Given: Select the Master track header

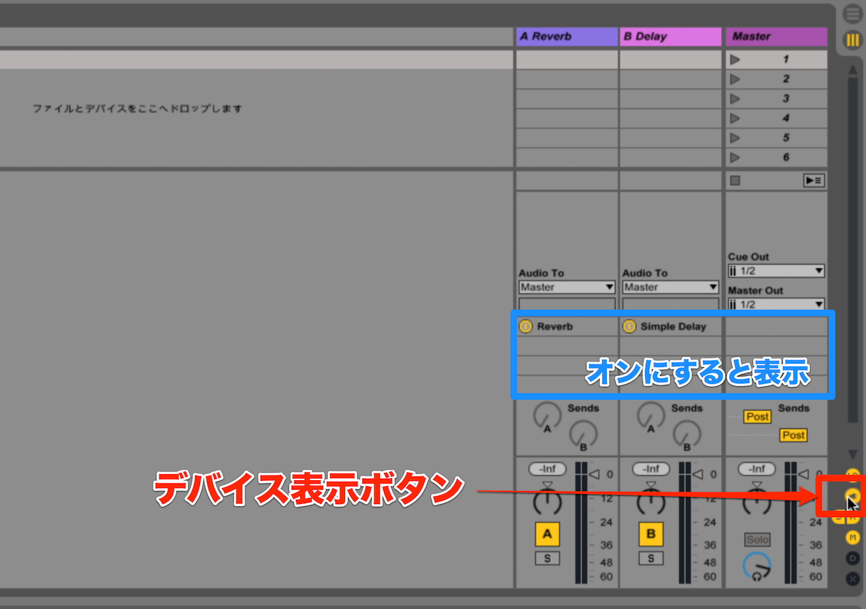Looking at the screenshot, I should pos(776,37).
